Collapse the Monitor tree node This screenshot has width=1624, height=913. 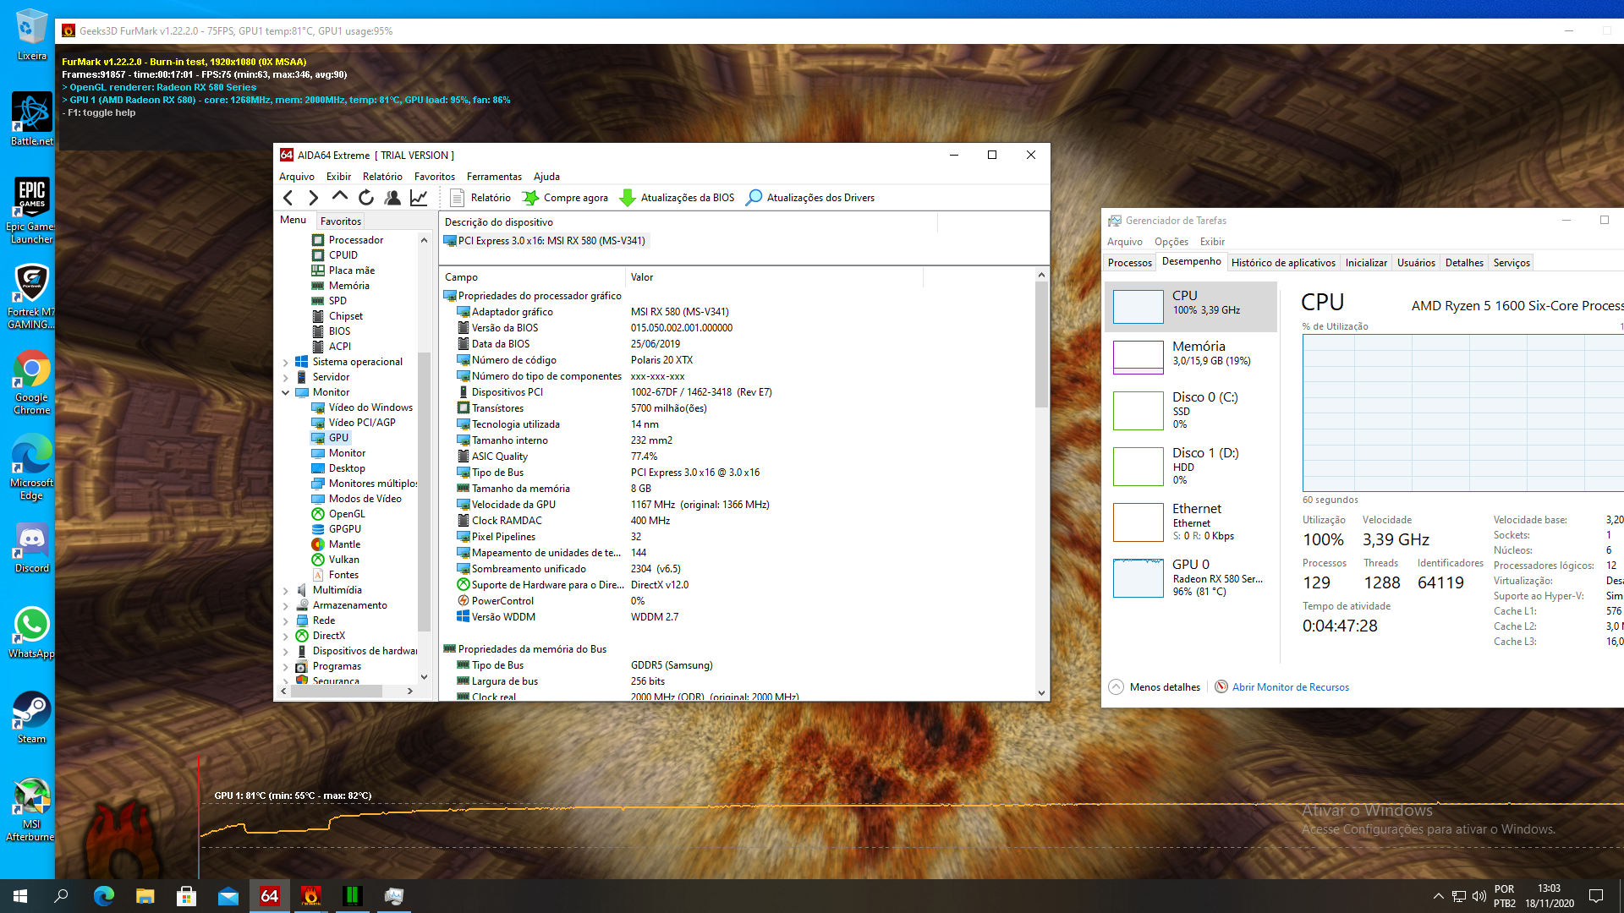click(286, 392)
